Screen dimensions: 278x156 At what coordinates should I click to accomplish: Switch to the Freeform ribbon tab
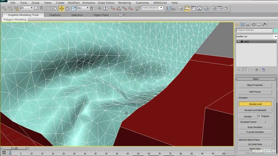click(55, 15)
